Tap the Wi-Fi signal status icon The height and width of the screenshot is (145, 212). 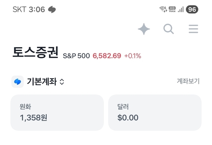click(x=163, y=10)
